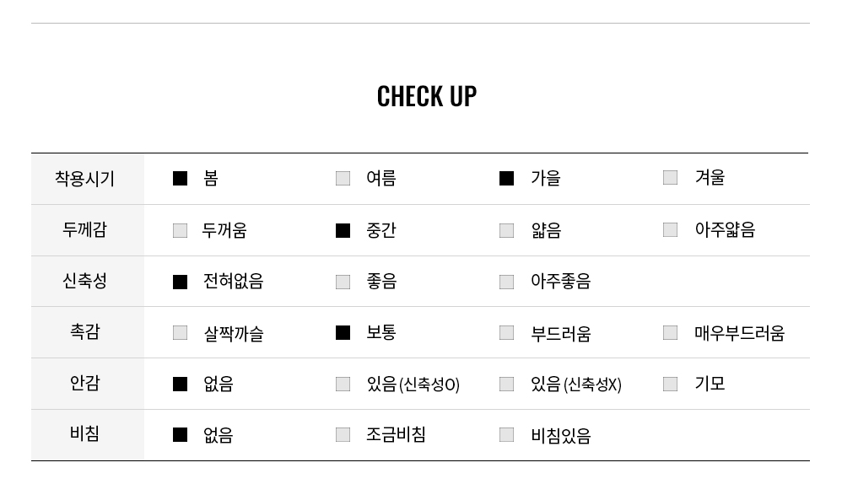
Task: Toggle the 중간 thickness checkbox
Action: [343, 231]
